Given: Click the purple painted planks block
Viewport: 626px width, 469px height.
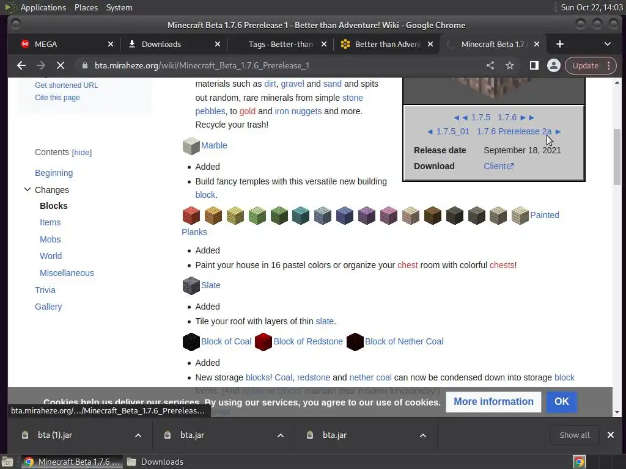Looking at the screenshot, I should [367, 216].
